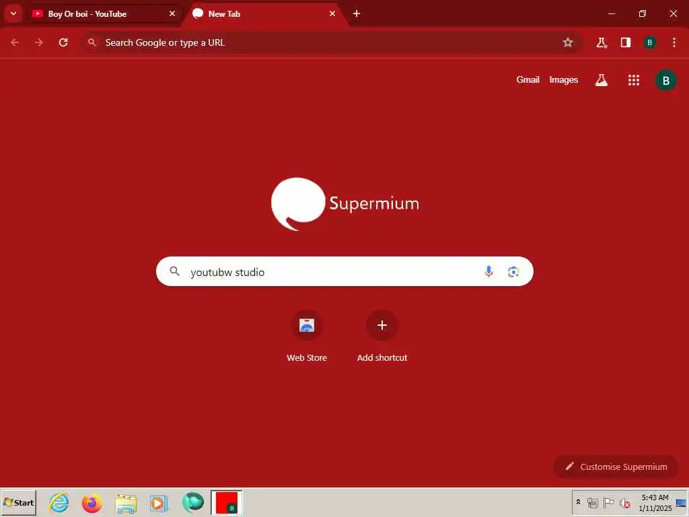Image resolution: width=689 pixels, height=517 pixels.
Task: Start voice search with microphone icon
Action: click(x=488, y=272)
